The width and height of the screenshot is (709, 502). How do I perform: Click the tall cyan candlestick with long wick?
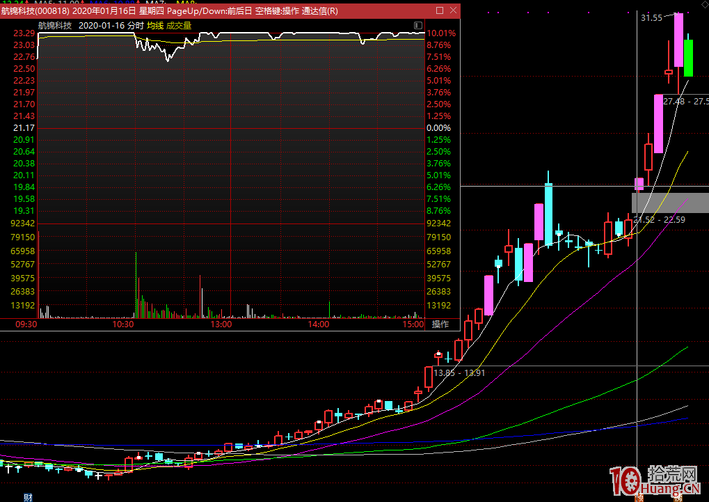[x=548, y=214]
